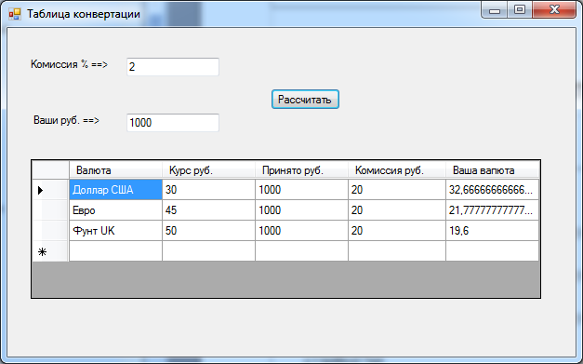
Task: Select Принято руб. 1000 in Фунт UK row
Action: pos(301,231)
